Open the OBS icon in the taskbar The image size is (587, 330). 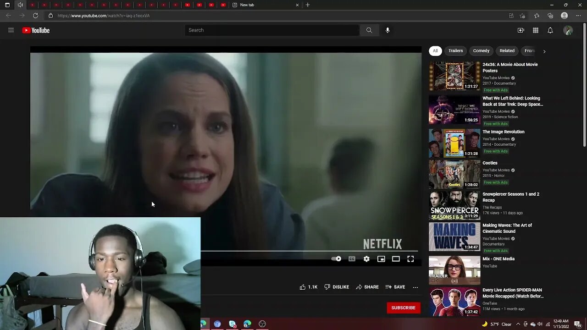tap(262, 324)
